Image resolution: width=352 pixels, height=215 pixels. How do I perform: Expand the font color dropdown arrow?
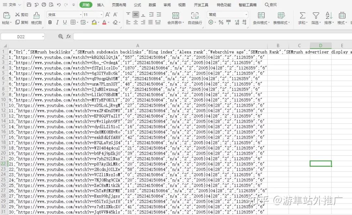point(109,23)
